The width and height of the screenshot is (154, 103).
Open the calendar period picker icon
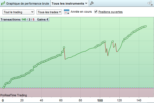(67, 12)
